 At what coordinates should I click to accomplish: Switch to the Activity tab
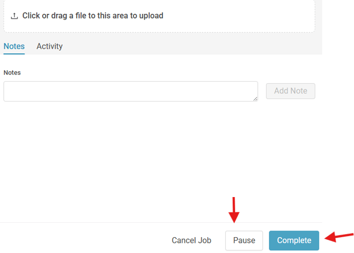coord(49,46)
